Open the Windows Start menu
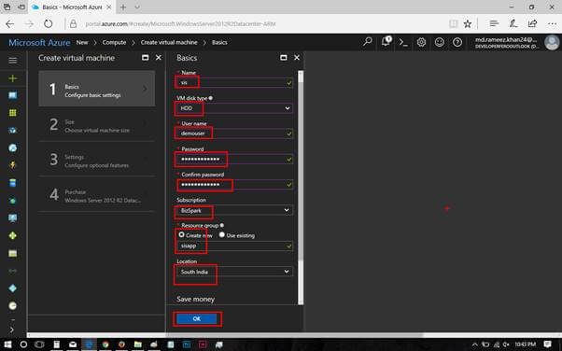The image size is (562, 351). pos(7,344)
